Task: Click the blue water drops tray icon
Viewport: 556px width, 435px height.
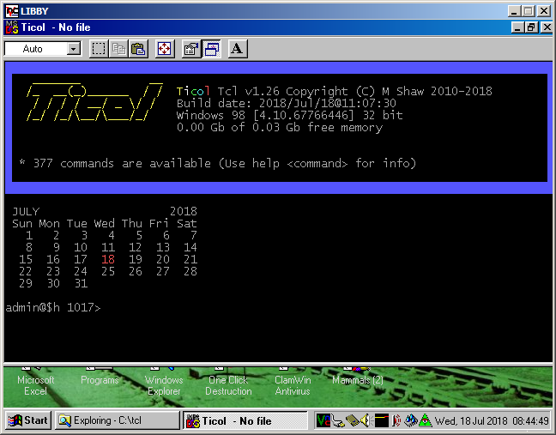Action: [x=411, y=420]
